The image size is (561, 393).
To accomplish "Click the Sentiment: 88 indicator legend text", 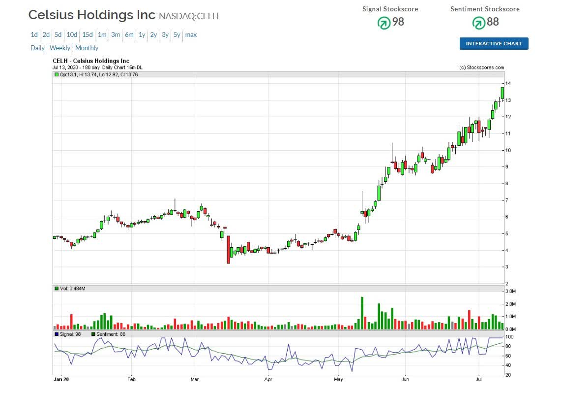I will pos(111,334).
